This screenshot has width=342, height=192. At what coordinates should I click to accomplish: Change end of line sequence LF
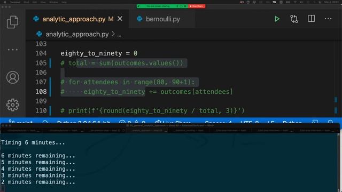[271, 122]
